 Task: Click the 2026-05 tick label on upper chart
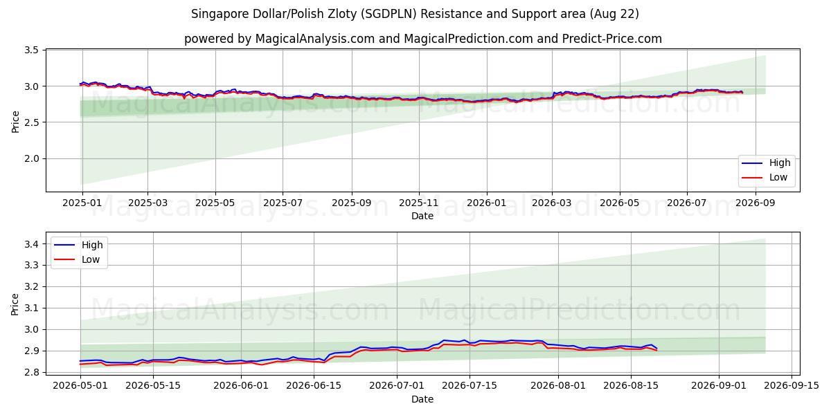(x=619, y=203)
